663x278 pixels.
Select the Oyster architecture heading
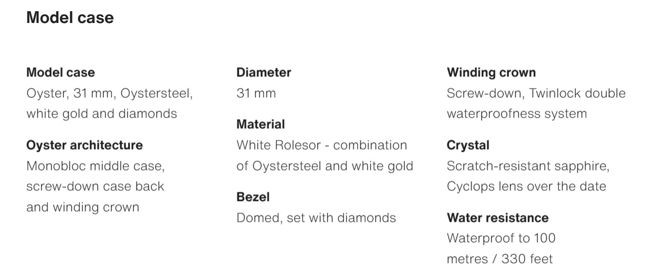(x=84, y=145)
